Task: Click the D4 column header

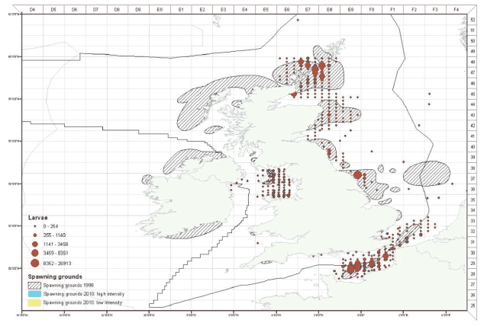Action: click(32, 10)
